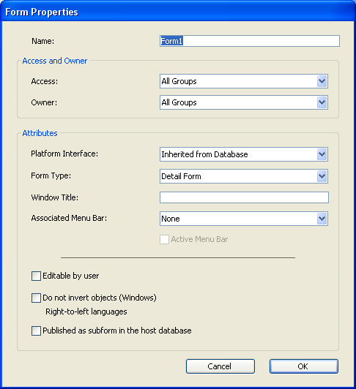
Task: Click the Access and Owner group heading
Action: pyautogui.click(x=55, y=61)
